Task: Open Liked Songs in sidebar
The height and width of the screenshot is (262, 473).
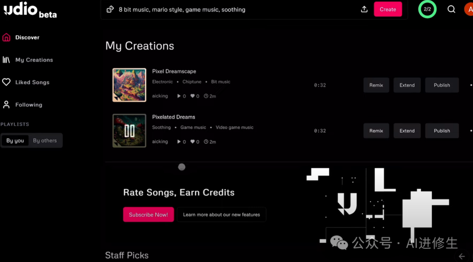Action: coord(26,82)
